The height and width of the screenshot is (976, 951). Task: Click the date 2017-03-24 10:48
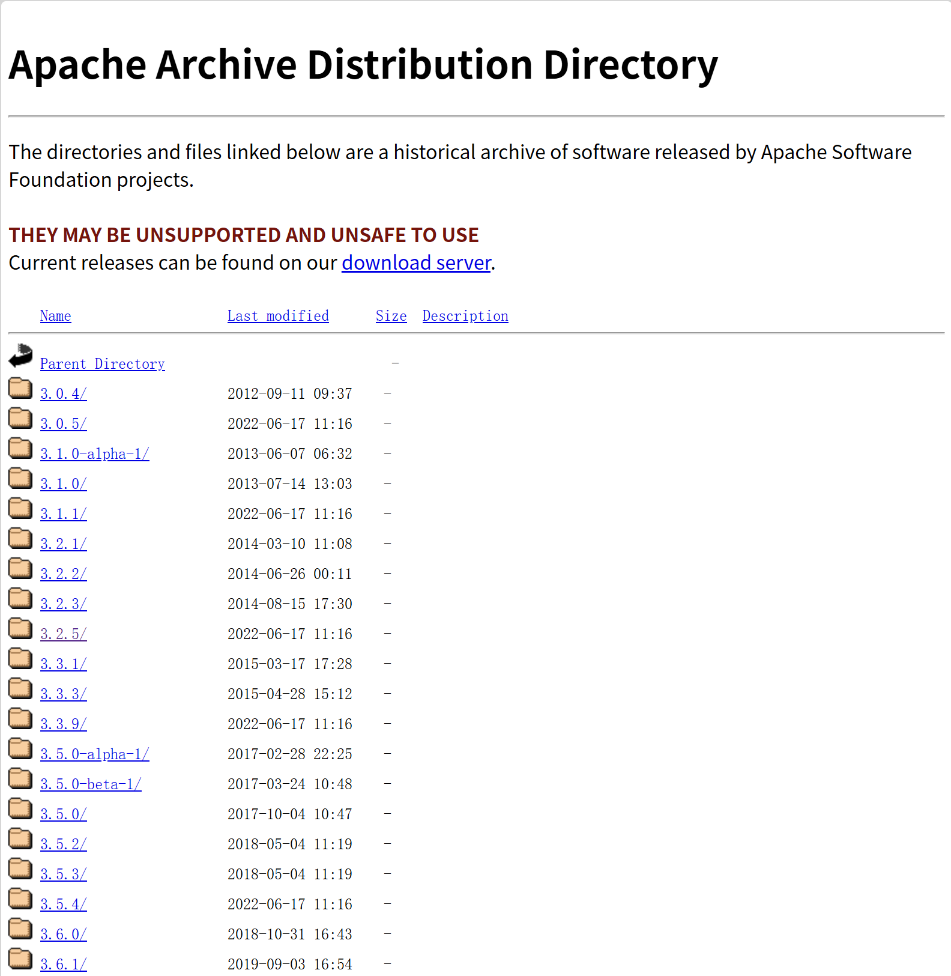pos(290,784)
